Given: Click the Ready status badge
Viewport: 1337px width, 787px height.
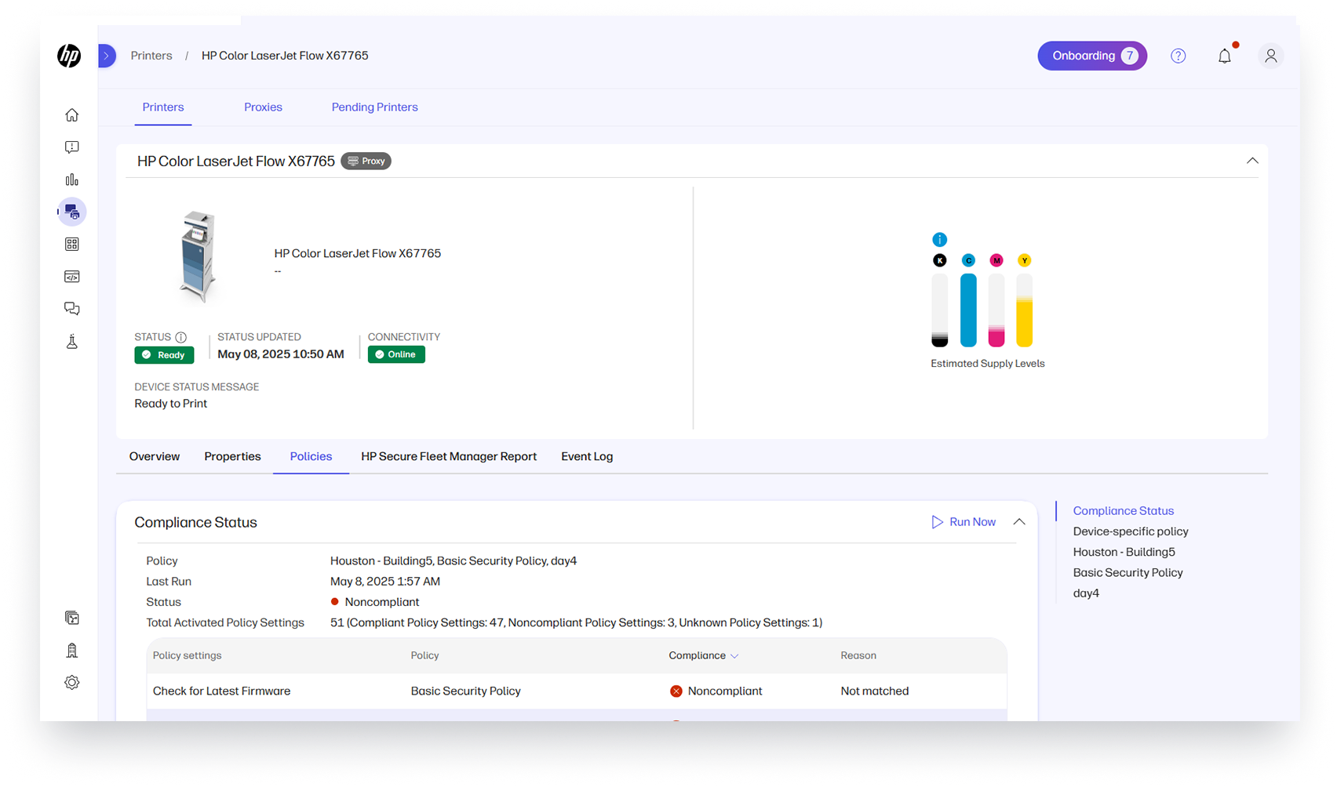Looking at the screenshot, I should [164, 355].
